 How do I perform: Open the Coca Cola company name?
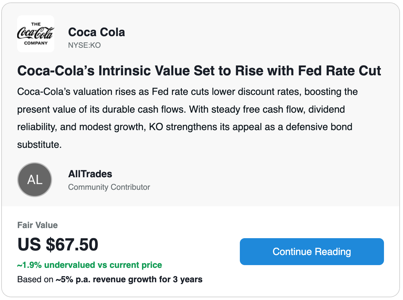click(96, 32)
